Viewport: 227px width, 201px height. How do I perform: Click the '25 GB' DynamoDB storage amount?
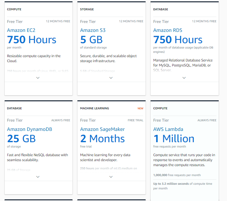coord(21,139)
